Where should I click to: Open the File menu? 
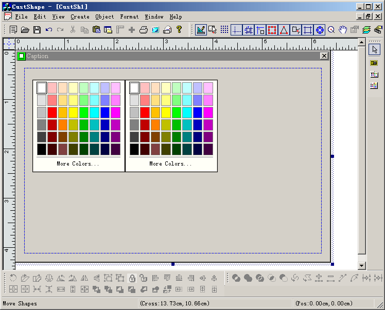[x=22, y=16]
